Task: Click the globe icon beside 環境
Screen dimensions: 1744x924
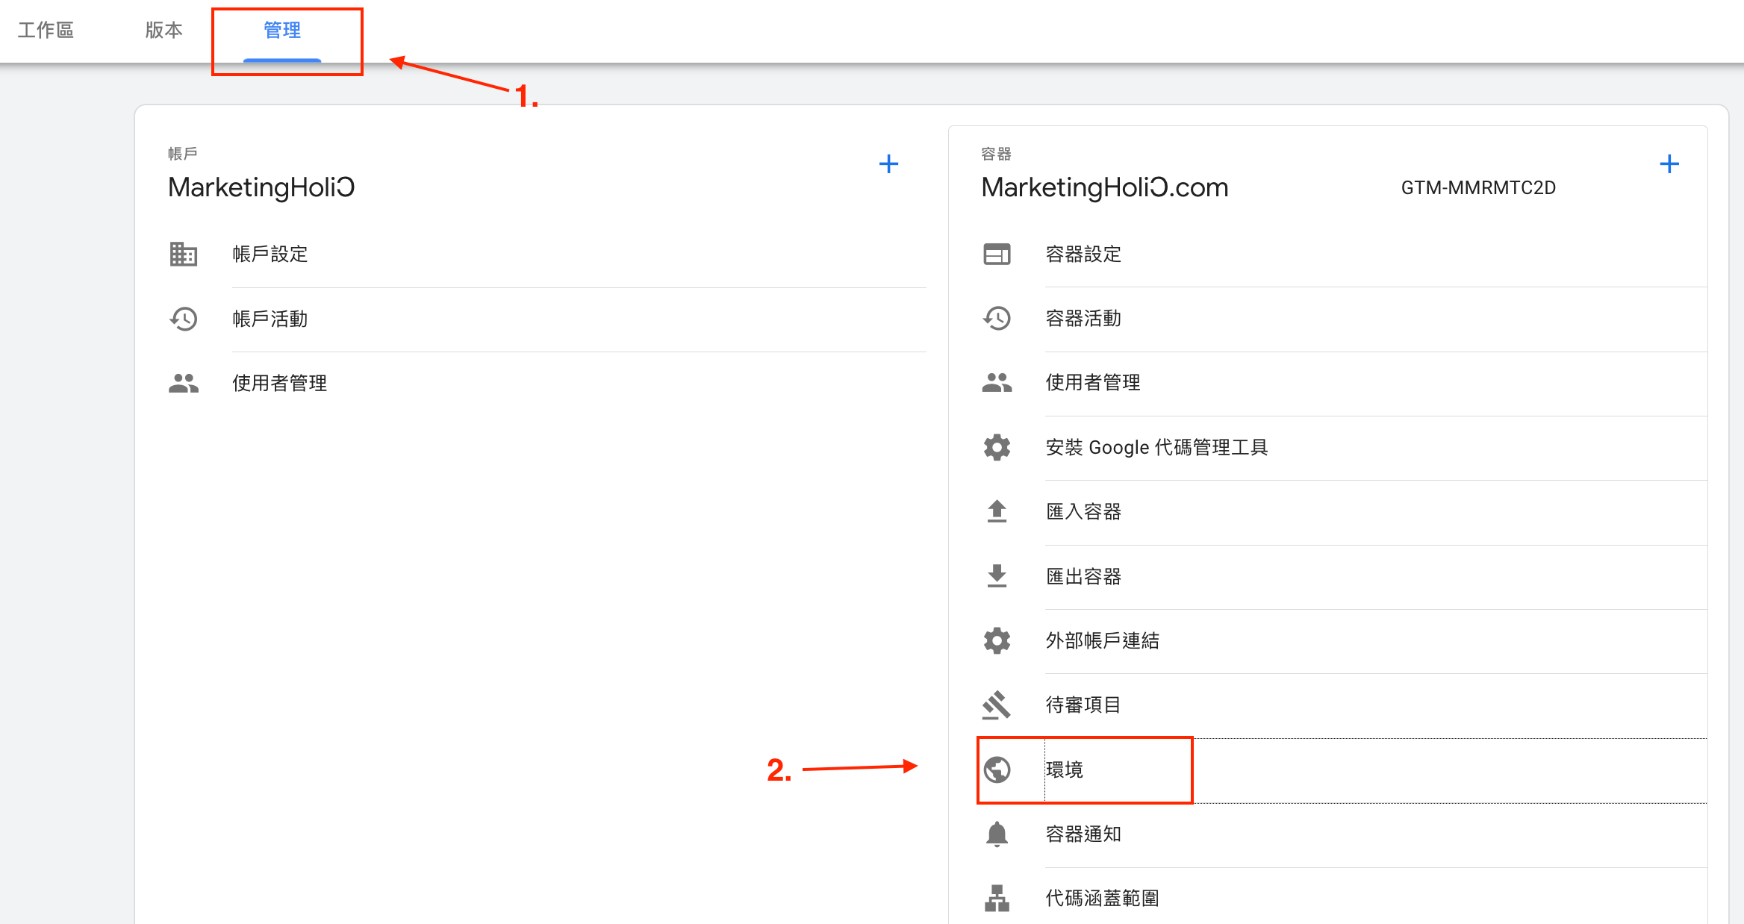Action: coord(997,770)
